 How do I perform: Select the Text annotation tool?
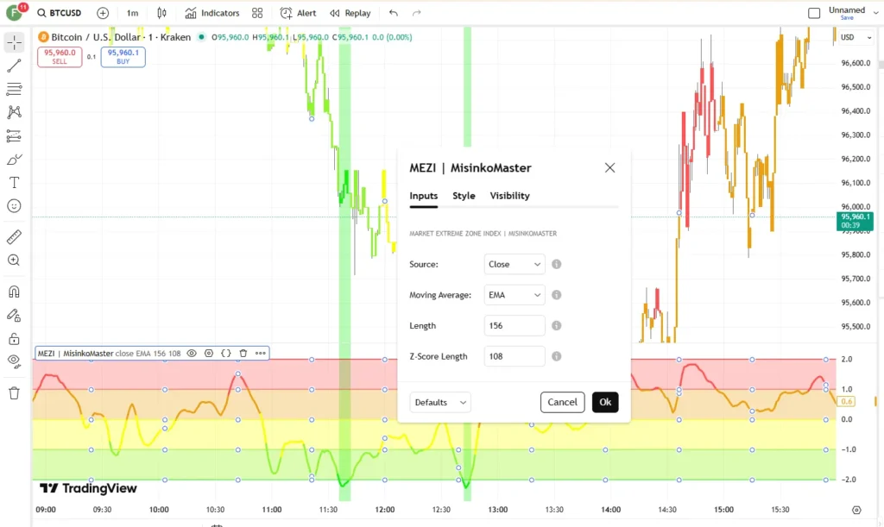tap(14, 183)
